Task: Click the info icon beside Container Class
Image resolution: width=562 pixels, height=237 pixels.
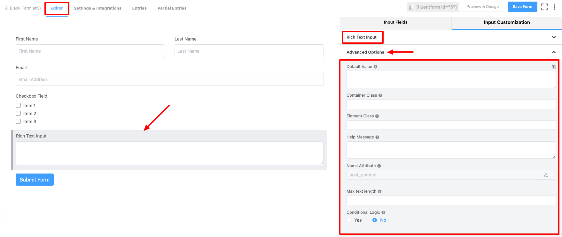Action: pos(380,95)
